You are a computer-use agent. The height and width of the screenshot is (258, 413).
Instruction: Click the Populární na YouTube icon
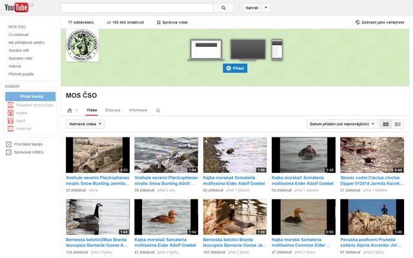click(10, 105)
